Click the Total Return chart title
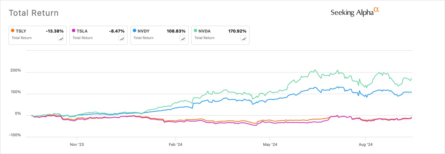This screenshot has width=445, height=154. tap(33, 13)
